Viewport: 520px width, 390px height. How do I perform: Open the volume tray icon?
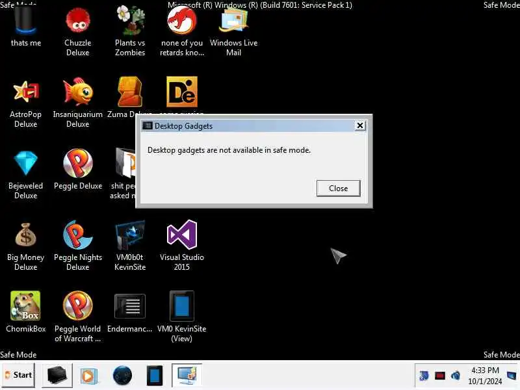click(x=456, y=376)
